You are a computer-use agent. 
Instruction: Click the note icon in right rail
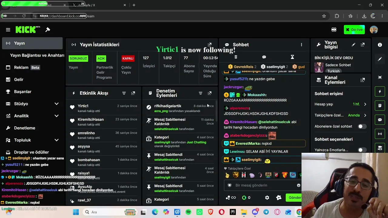[380, 106]
